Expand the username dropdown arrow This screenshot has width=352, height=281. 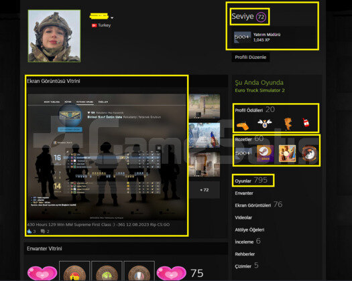112,17
